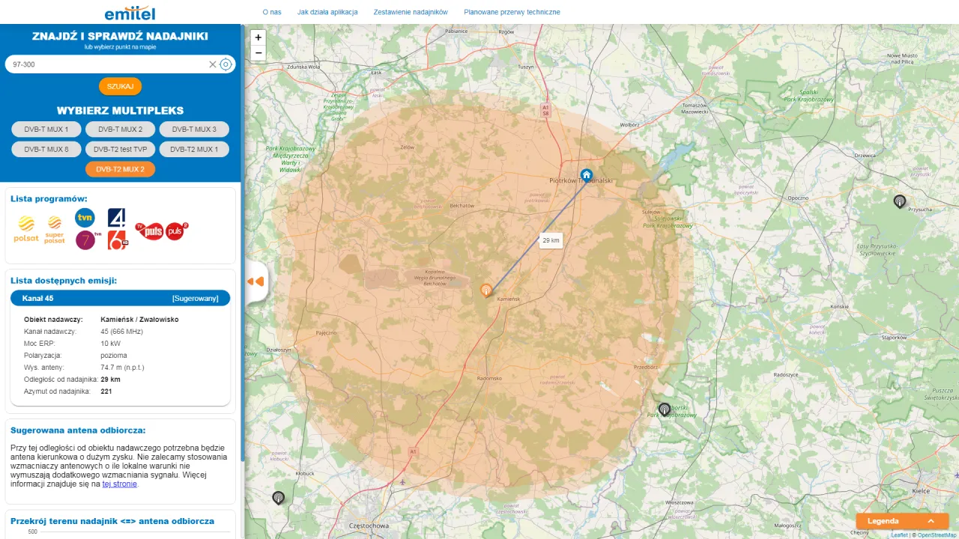Follow the 'tej stronie' antenna info link
Viewport: 959px width, 539px height.
120,483
